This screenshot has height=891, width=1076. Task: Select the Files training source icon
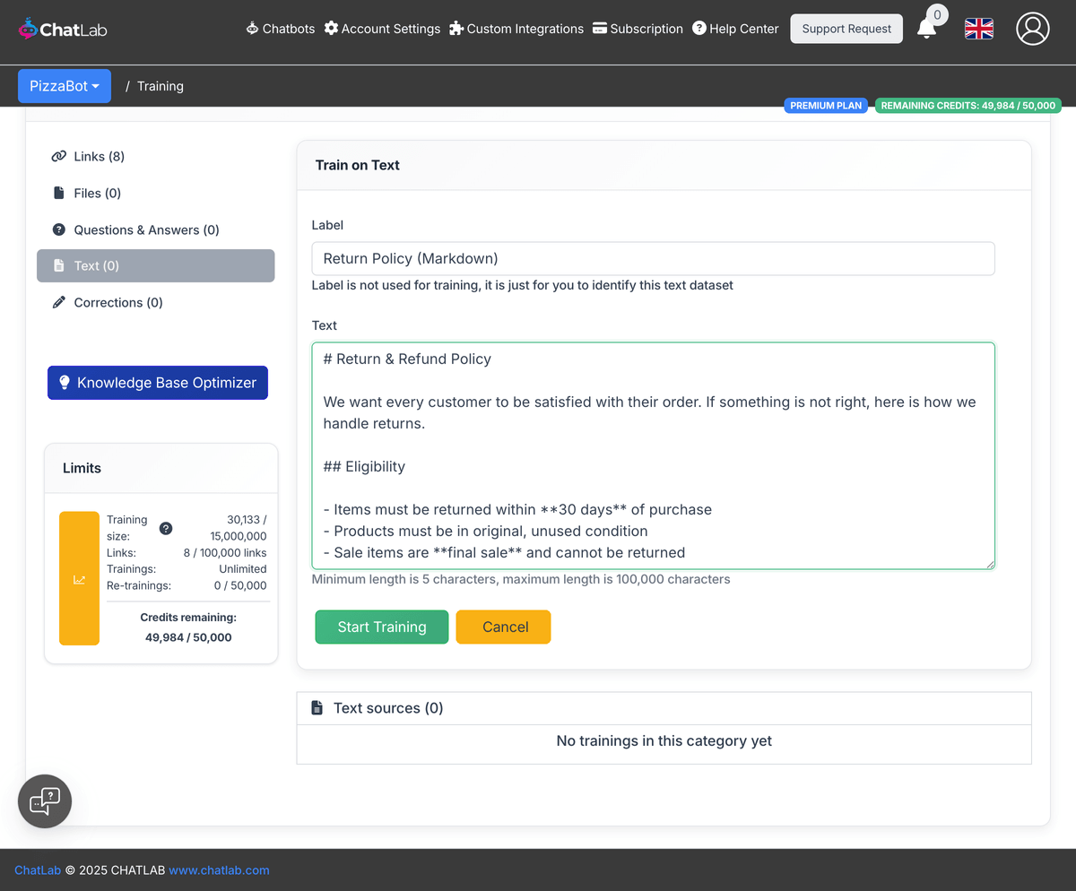pos(59,193)
